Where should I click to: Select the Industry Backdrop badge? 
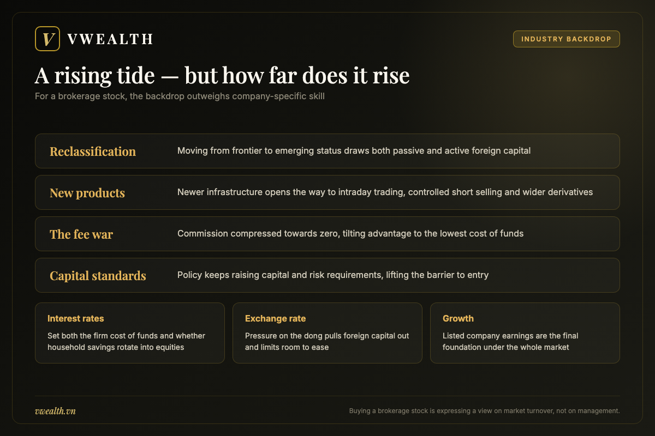pyautogui.click(x=567, y=39)
